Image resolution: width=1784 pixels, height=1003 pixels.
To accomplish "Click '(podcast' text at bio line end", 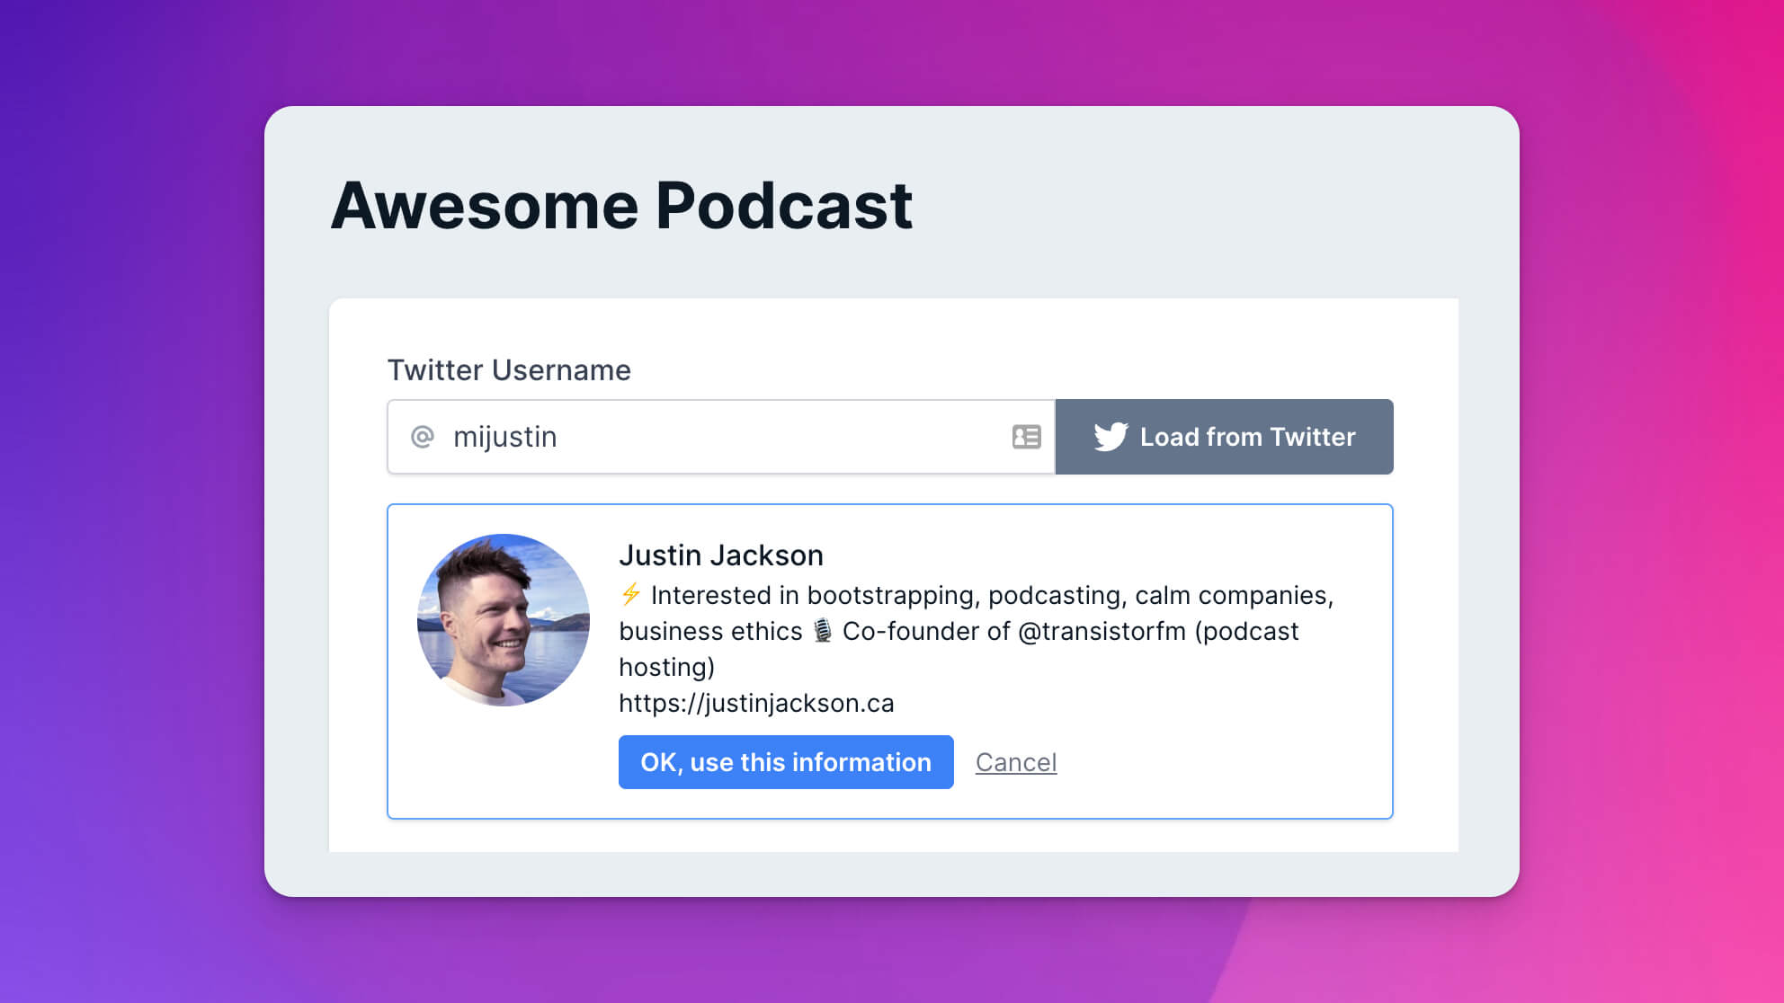I will coord(1247,631).
